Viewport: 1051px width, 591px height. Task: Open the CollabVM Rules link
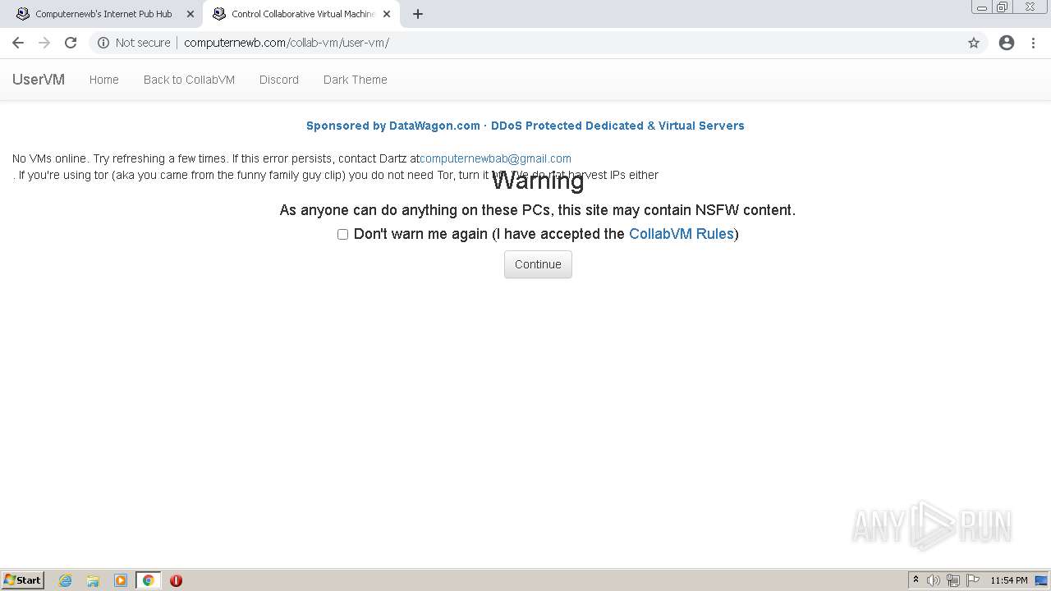(x=681, y=234)
